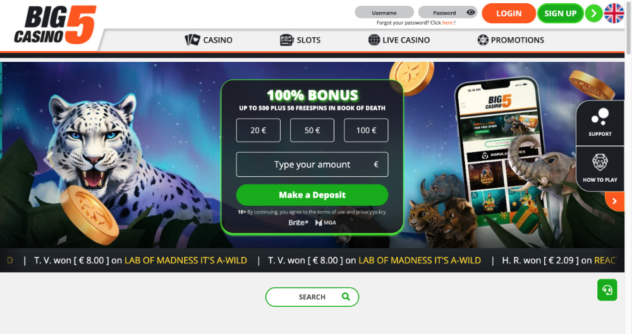632x334 pixels.
Task: Select the 100 € deposit amount
Action: point(366,130)
